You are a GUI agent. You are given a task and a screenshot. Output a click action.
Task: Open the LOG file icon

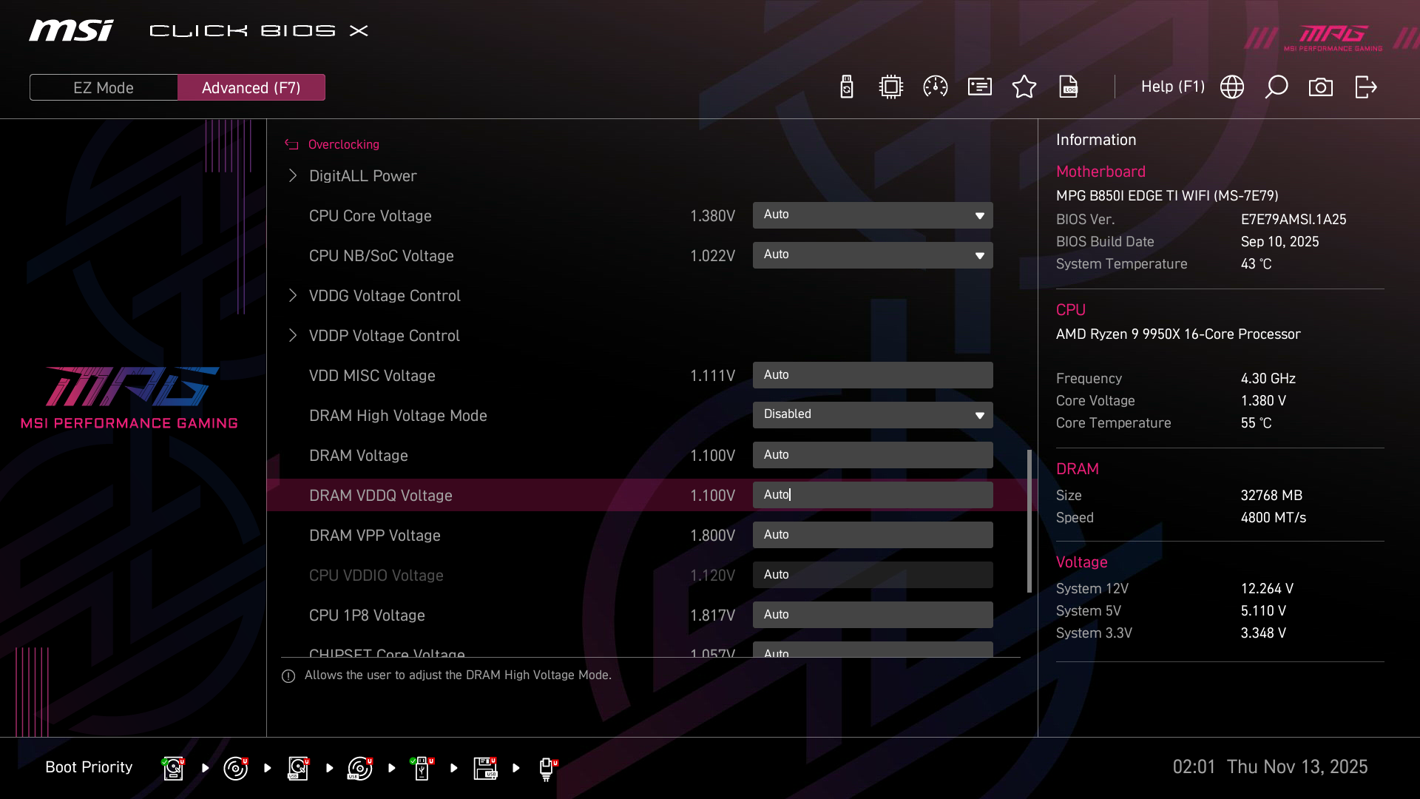click(1069, 87)
